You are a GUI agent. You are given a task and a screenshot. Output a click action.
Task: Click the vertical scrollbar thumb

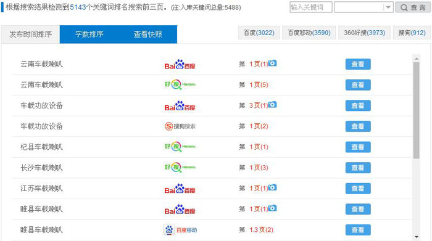click(x=417, y=110)
